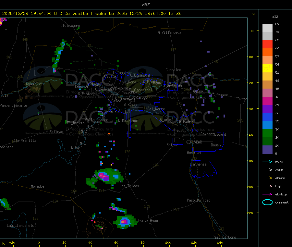Click the 'Valle_Grande' map label
Screen dimensions: 292x247
[x=96, y=120]
